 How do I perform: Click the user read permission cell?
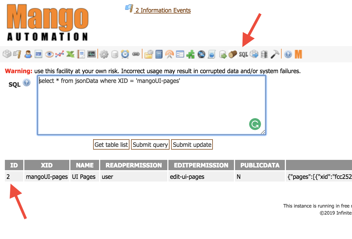coord(134,177)
